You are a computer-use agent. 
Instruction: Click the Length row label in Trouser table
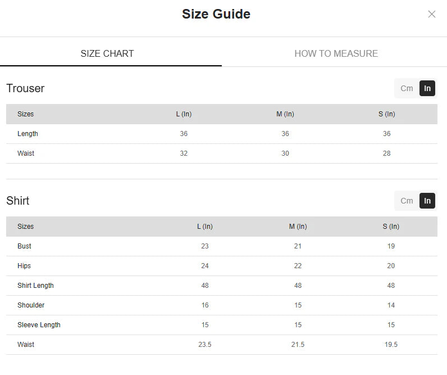[28, 134]
